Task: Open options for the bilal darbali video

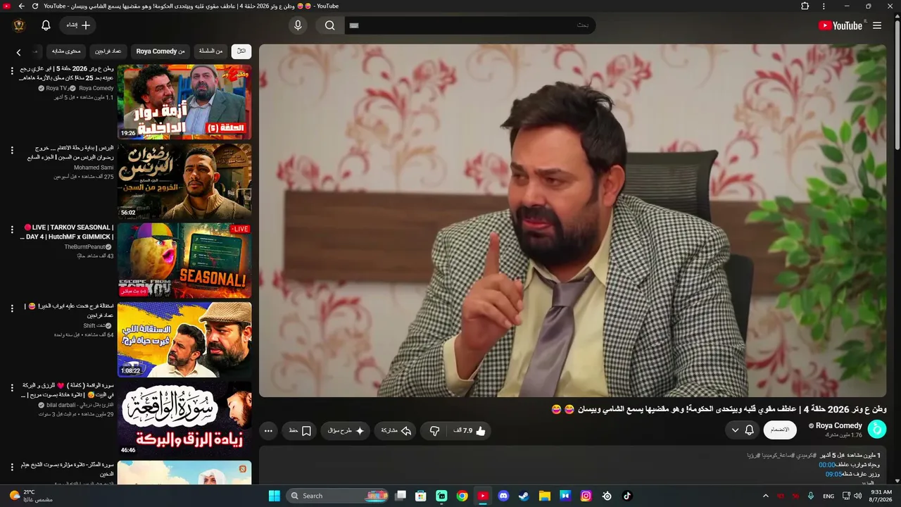Action: 12,388
